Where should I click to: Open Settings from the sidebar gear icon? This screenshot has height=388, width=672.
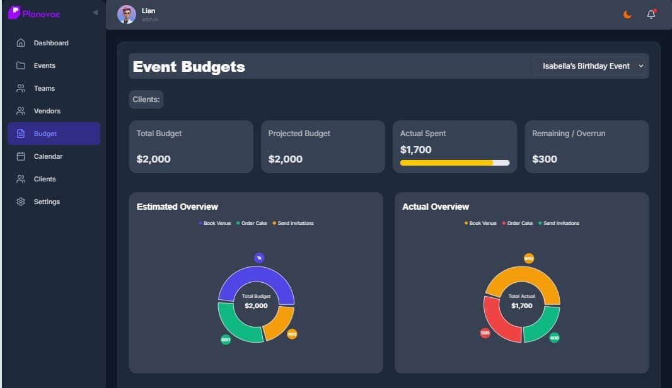(21, 202)
